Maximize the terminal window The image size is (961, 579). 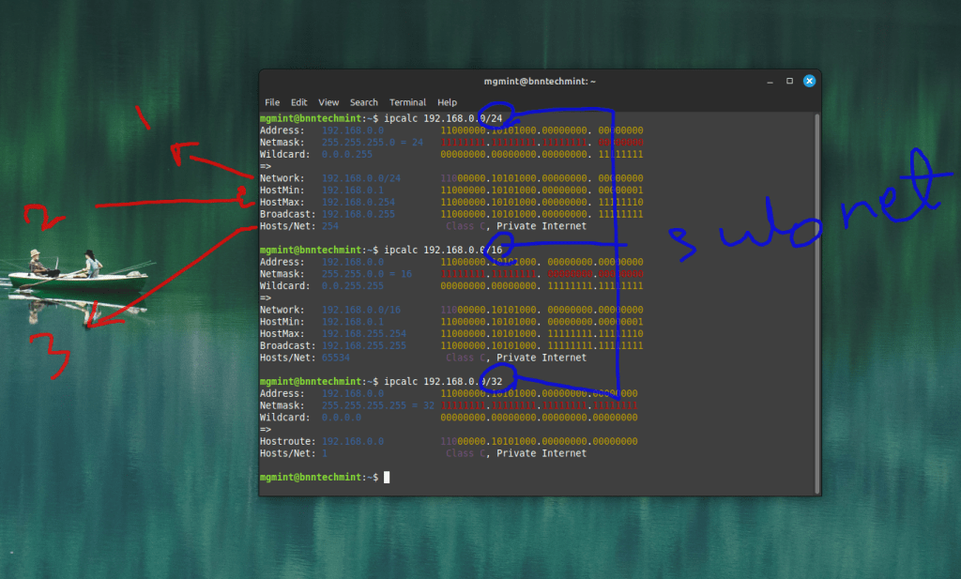click(789, 81)
